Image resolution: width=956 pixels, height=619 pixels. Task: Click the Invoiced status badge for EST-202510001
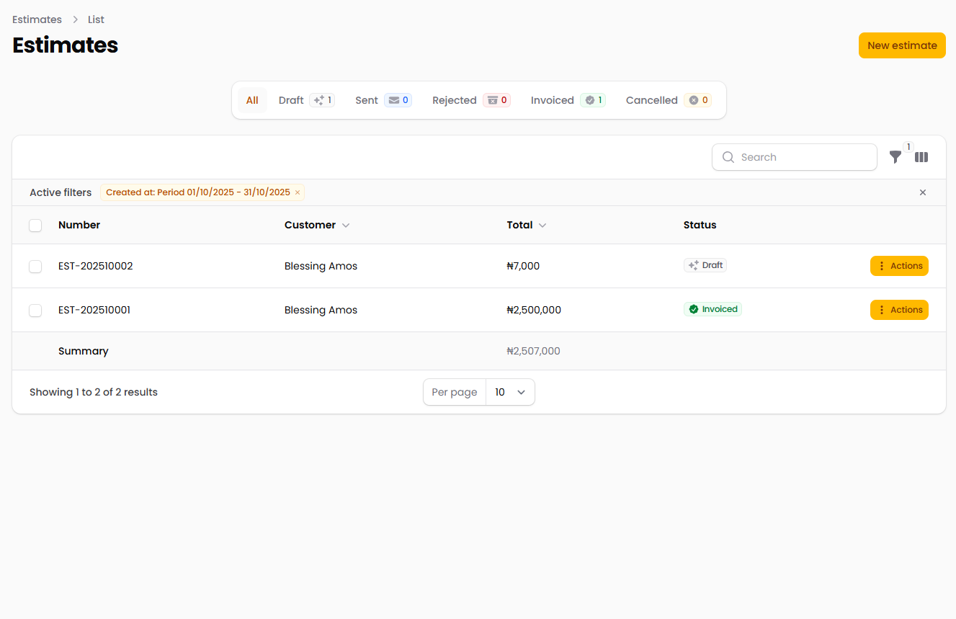pyautogui.click(x=712, y=309)
